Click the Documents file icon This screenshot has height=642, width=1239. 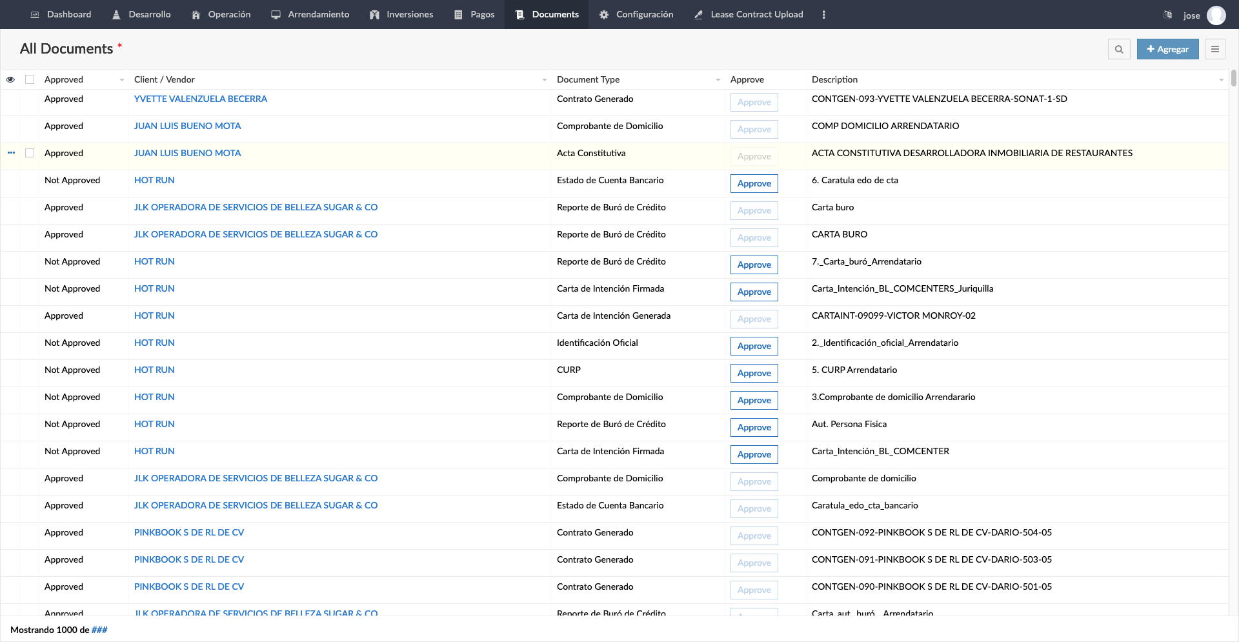pyautogui.click(x=519, y=14)
